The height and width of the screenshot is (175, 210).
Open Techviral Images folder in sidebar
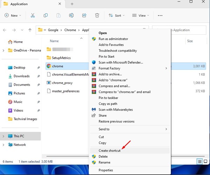tap(22, 119)
